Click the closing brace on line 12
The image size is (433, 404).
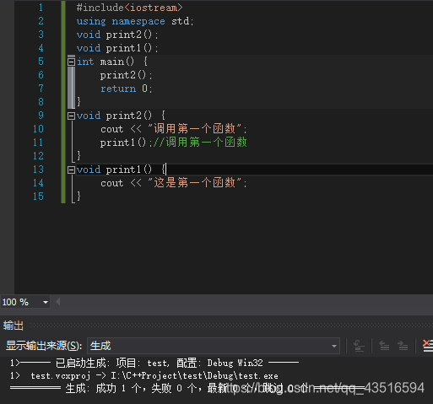[78, 155]
